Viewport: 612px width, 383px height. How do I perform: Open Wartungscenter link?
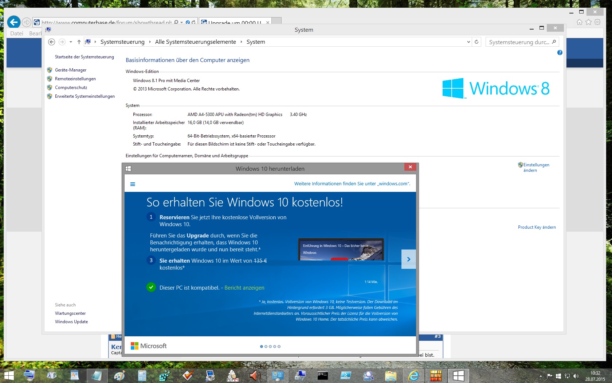point(70,313)
